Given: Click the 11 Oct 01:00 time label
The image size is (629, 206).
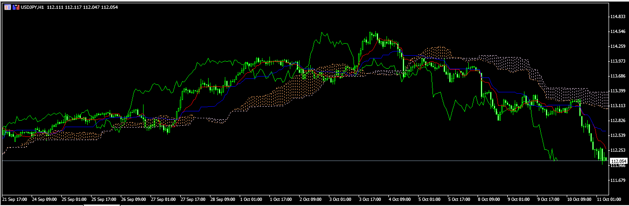Looking at the screenshot, I should pos(609,199).
